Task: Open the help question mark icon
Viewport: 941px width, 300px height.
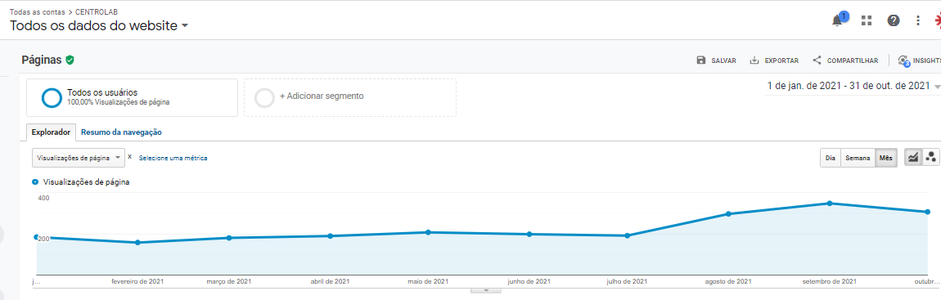Action: (x=893, y=21)
